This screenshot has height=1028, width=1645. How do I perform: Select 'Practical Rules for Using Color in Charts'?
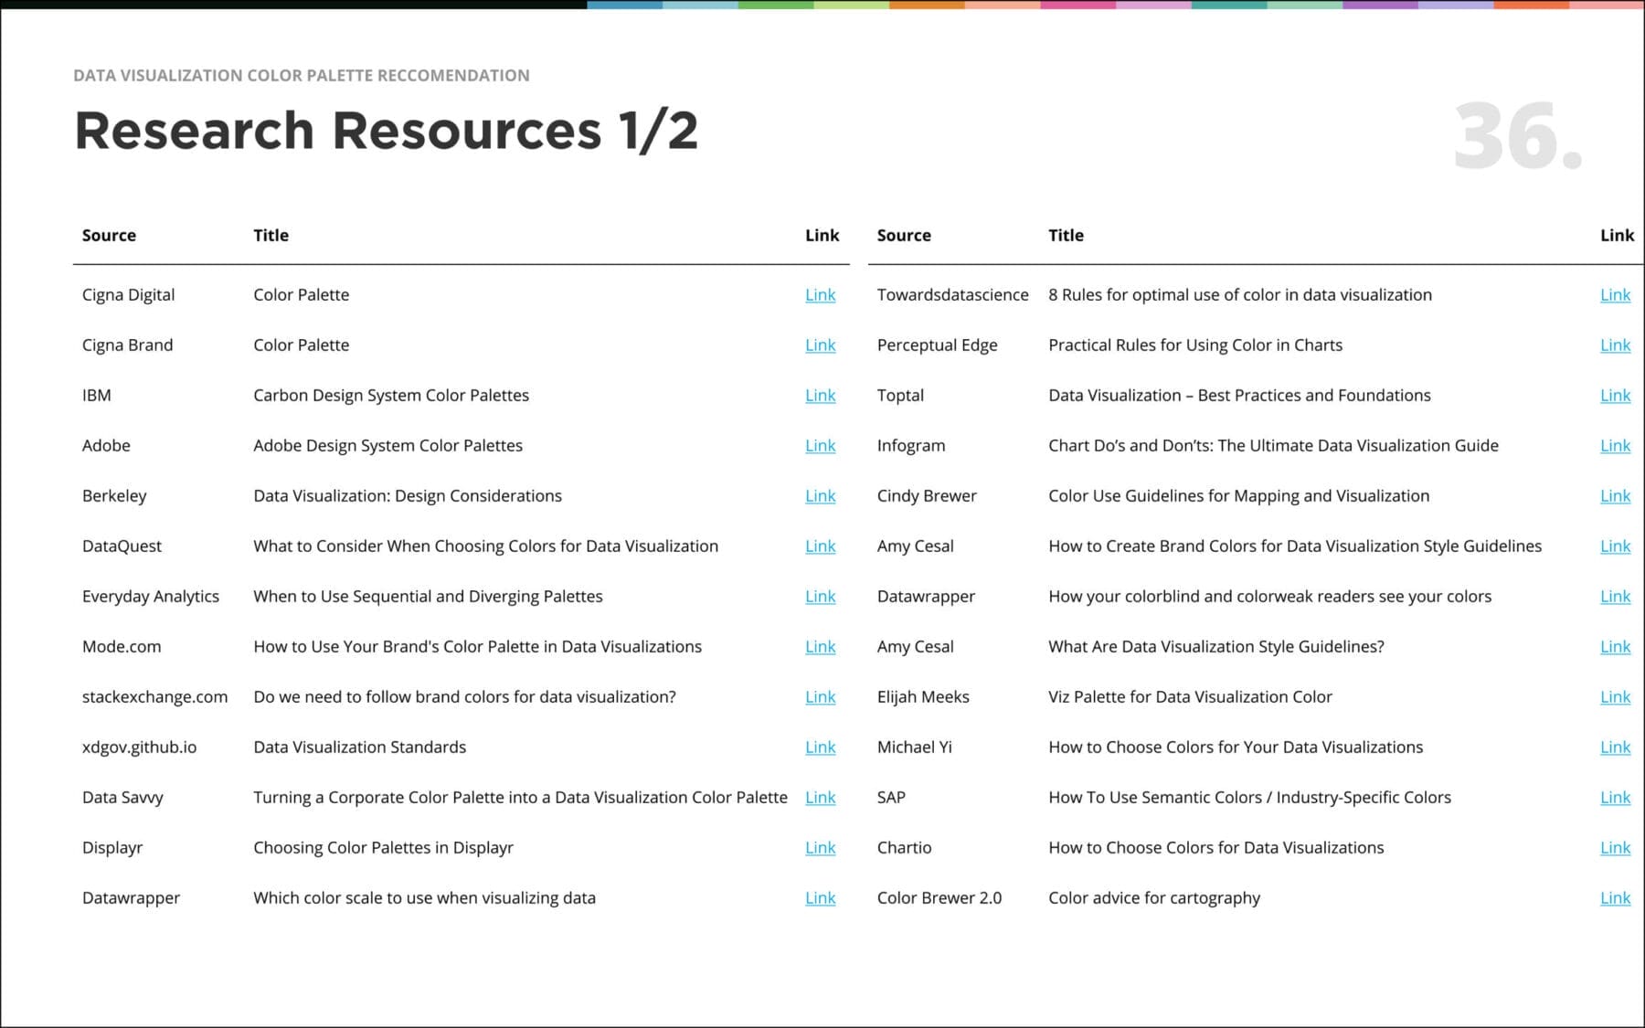pyautogui.click(x=1195, y=345)
